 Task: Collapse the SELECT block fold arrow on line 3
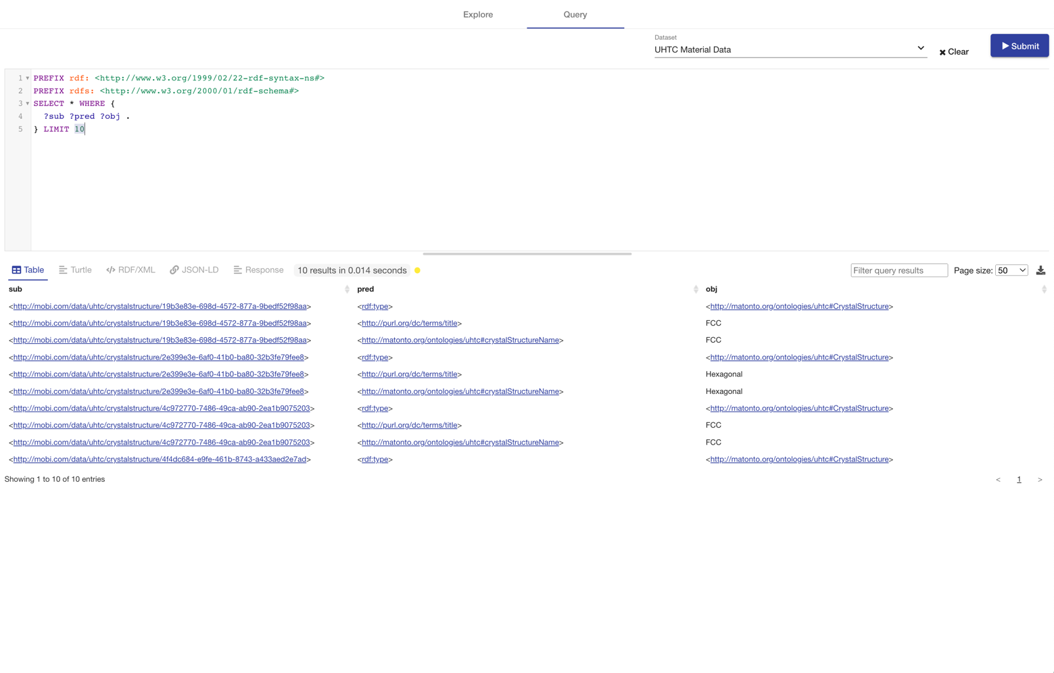click(x=27, y=103)
